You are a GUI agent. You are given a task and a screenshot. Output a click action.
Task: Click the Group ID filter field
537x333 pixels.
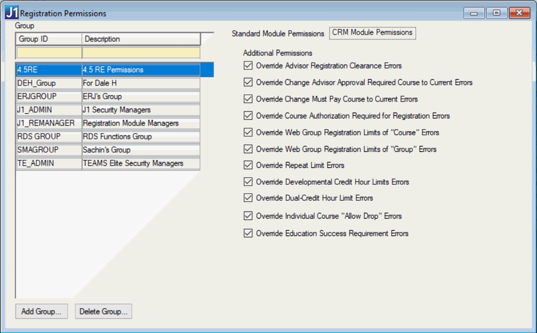coord(49,53)
